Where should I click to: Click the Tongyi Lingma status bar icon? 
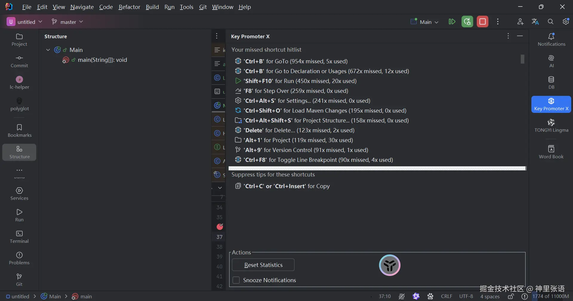point(416,296)
